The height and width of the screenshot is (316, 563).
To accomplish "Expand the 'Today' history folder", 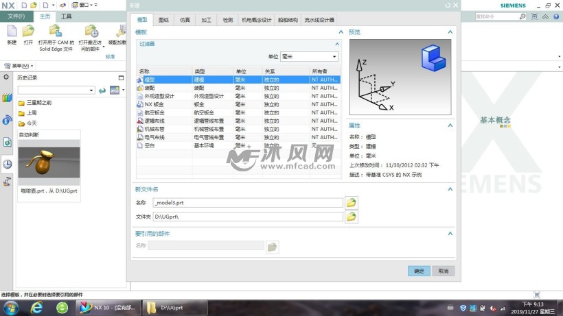I will click(28, 123).
